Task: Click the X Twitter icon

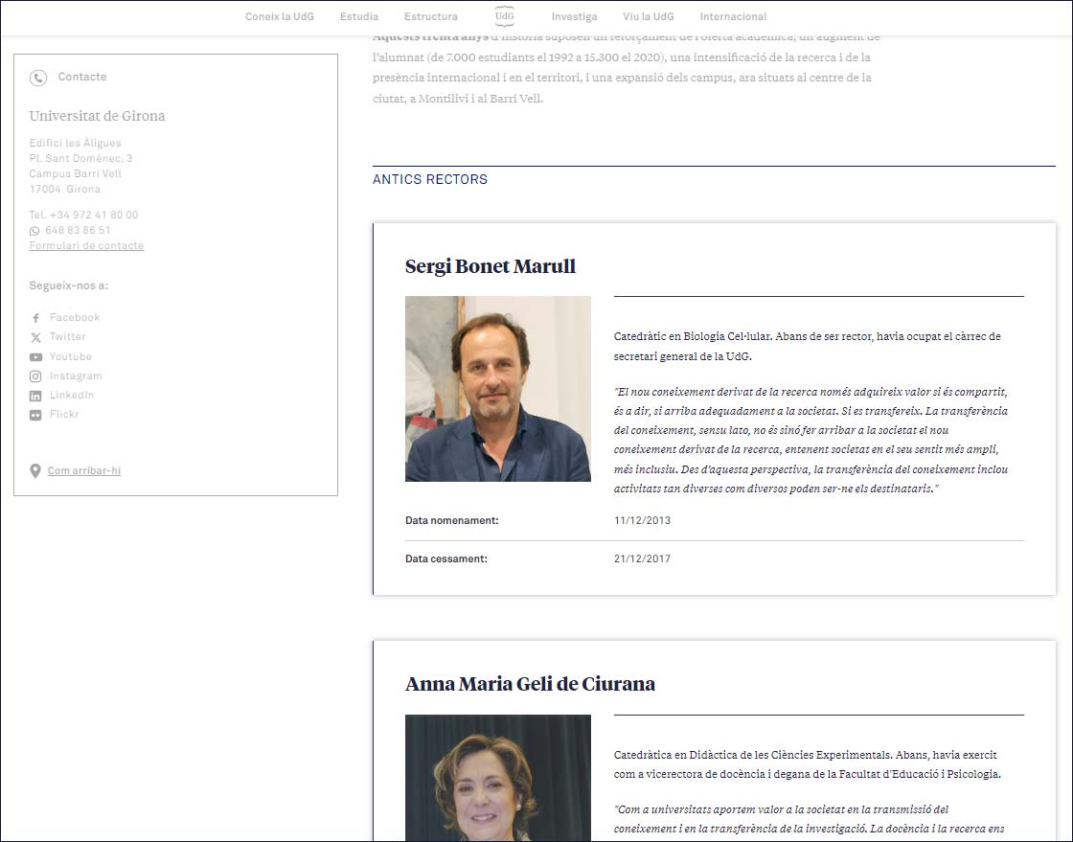Action: pos(35,337)
